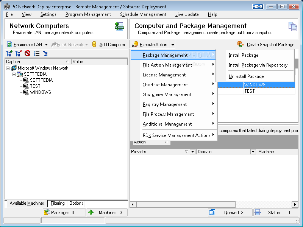Choose Install Package from submenu
Screen dimensions: 303x227
point(255,55)
